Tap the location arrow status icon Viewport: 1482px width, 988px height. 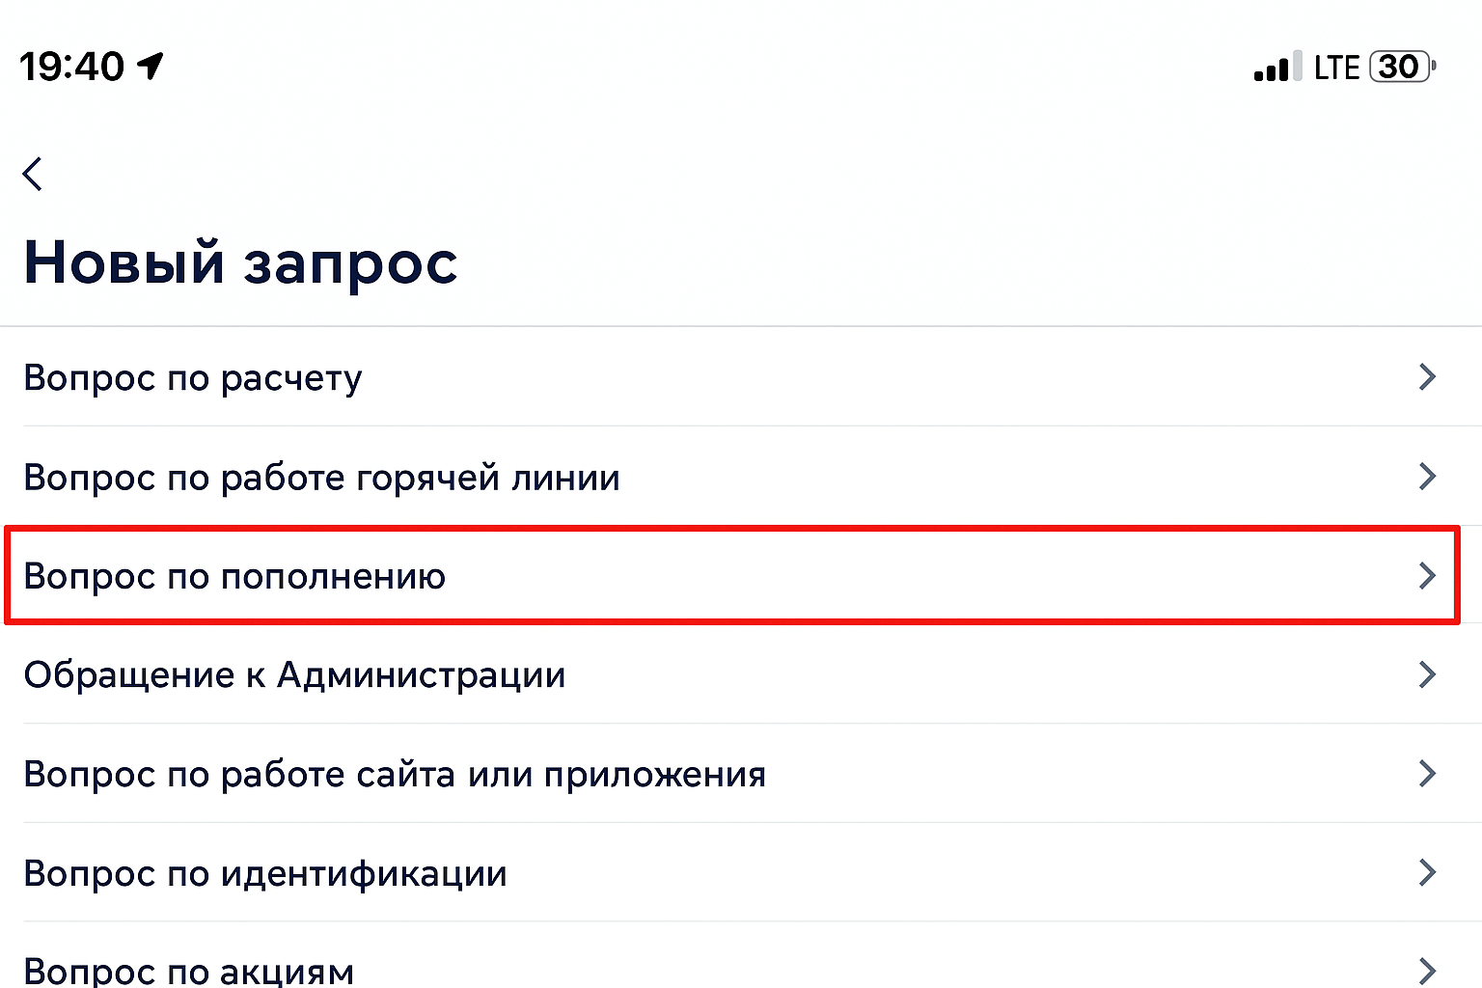151,66
